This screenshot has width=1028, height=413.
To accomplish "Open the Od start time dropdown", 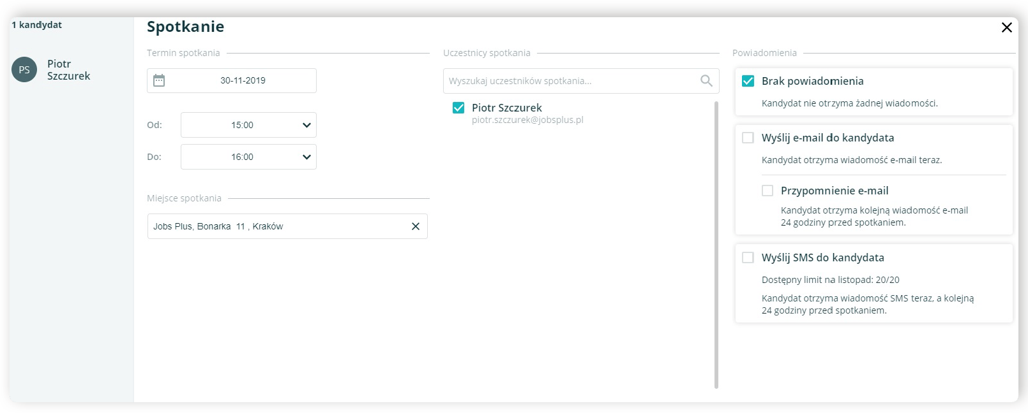I will [x=248, y=125].
